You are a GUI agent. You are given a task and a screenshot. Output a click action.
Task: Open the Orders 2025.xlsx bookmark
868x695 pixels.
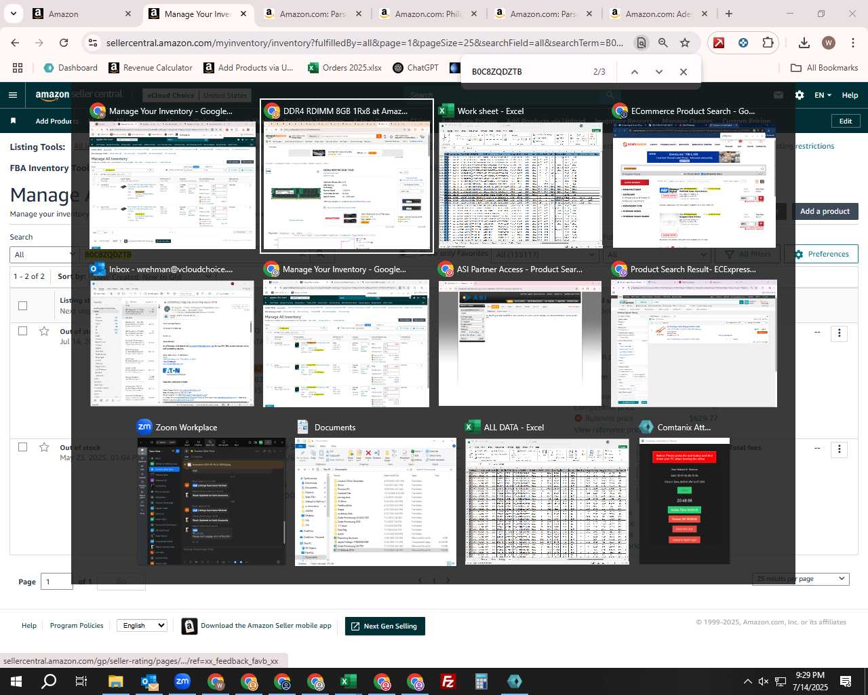[344, 68]
